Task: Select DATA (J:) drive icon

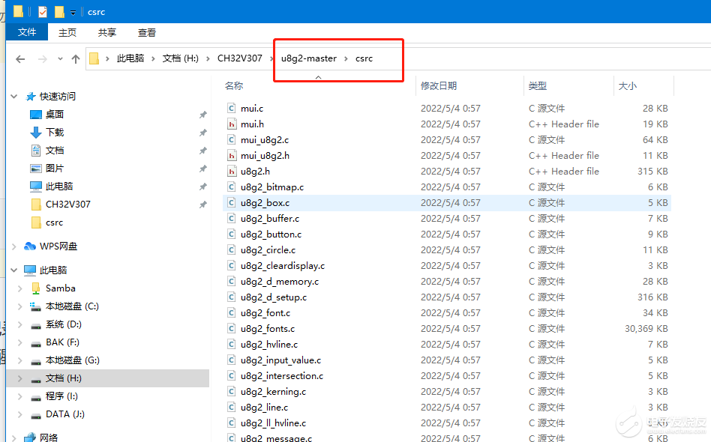Action: coord(36,415)
